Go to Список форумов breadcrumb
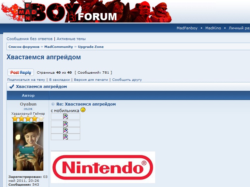Image resolution: width=250 pixels, height=187 pixels. [24, 47]
